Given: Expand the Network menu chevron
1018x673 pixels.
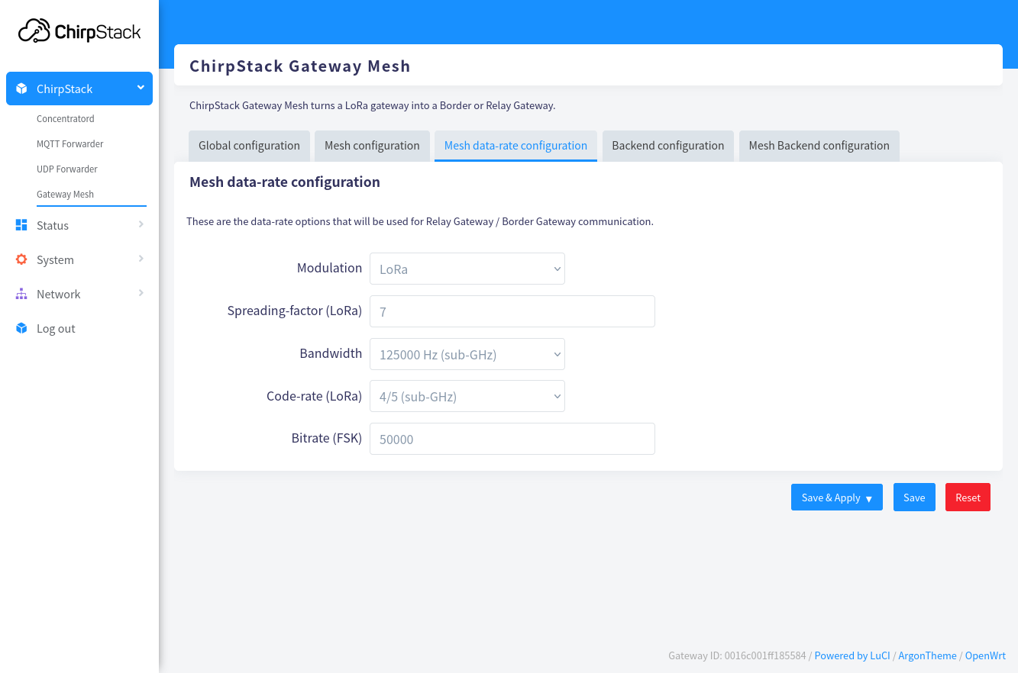Looking at the screenshot, I should coord(141,293).
